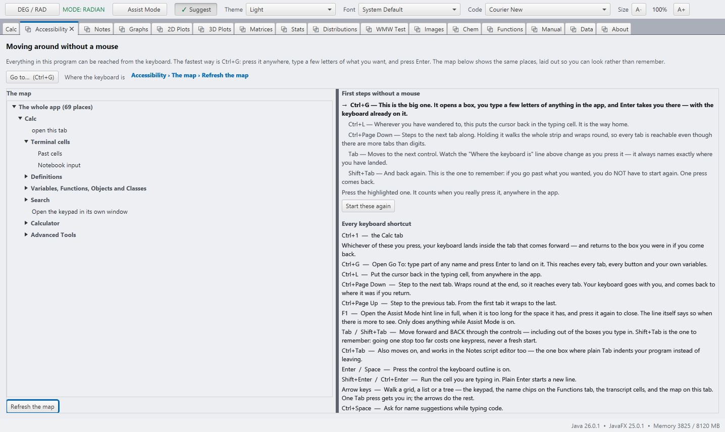Click the pop-out icon on the About tab
The width and height of the screenshot is (725, 432).
pyautogui.click(x=605, y=29)
